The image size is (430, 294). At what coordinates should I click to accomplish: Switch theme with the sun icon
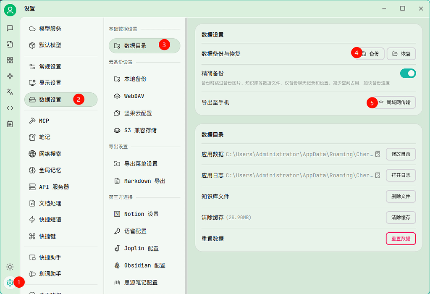tap(10, 267)
